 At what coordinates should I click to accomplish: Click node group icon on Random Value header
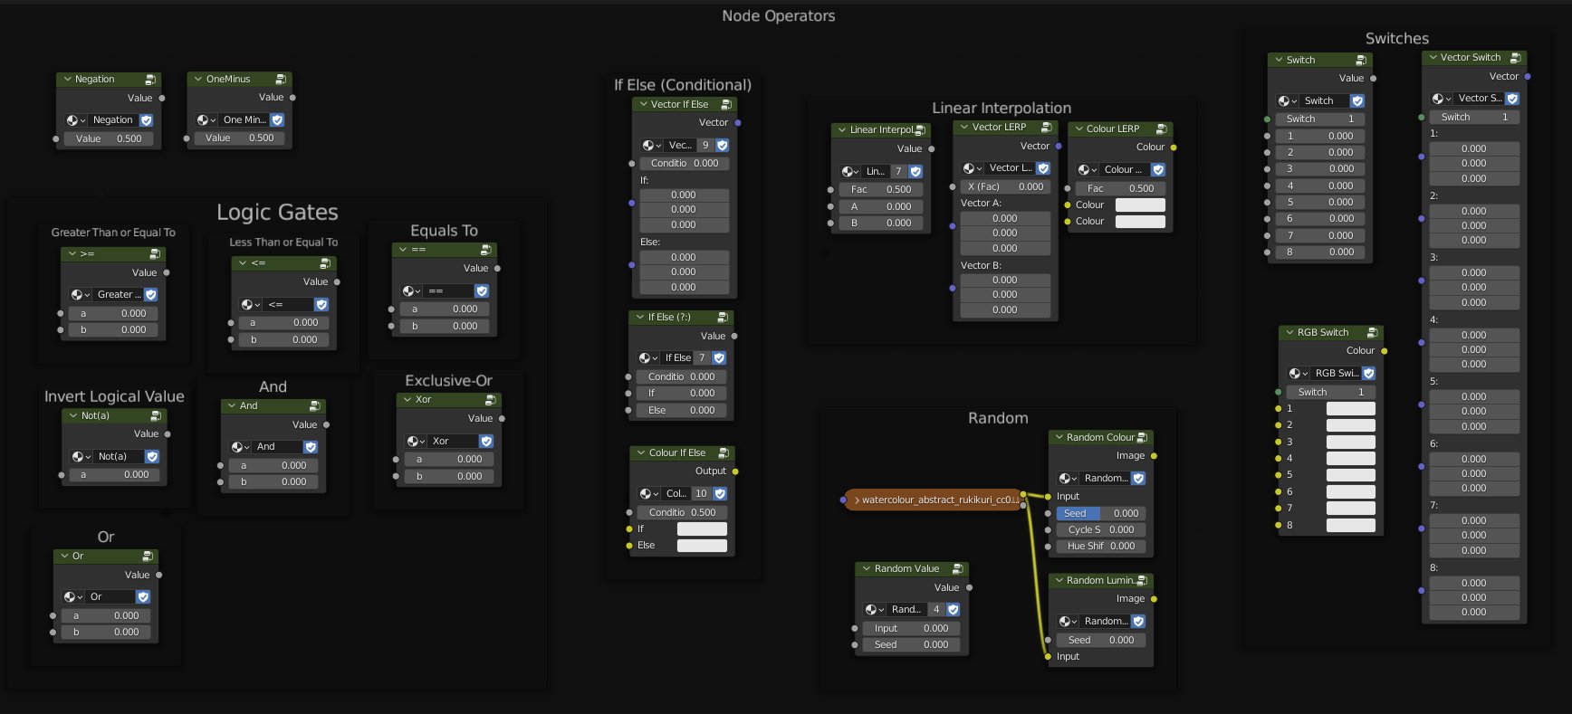point(957,569)
